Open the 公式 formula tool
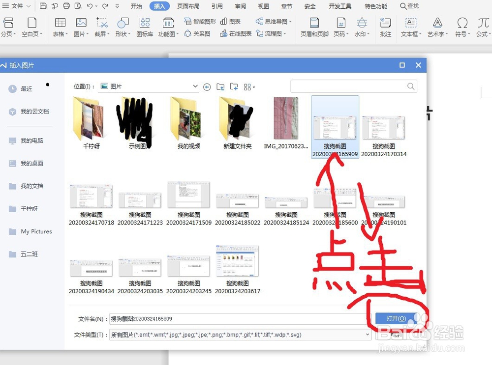This screenshot has height=365, width=492. 484,27
